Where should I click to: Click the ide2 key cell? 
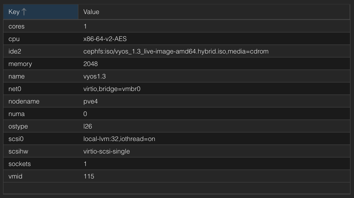coord(15,51)
